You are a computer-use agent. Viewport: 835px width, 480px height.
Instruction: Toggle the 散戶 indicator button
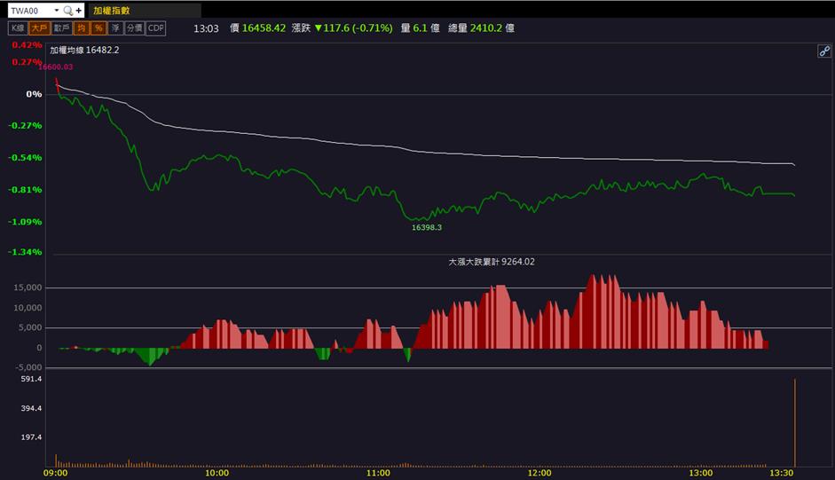(x=62, y=28)
